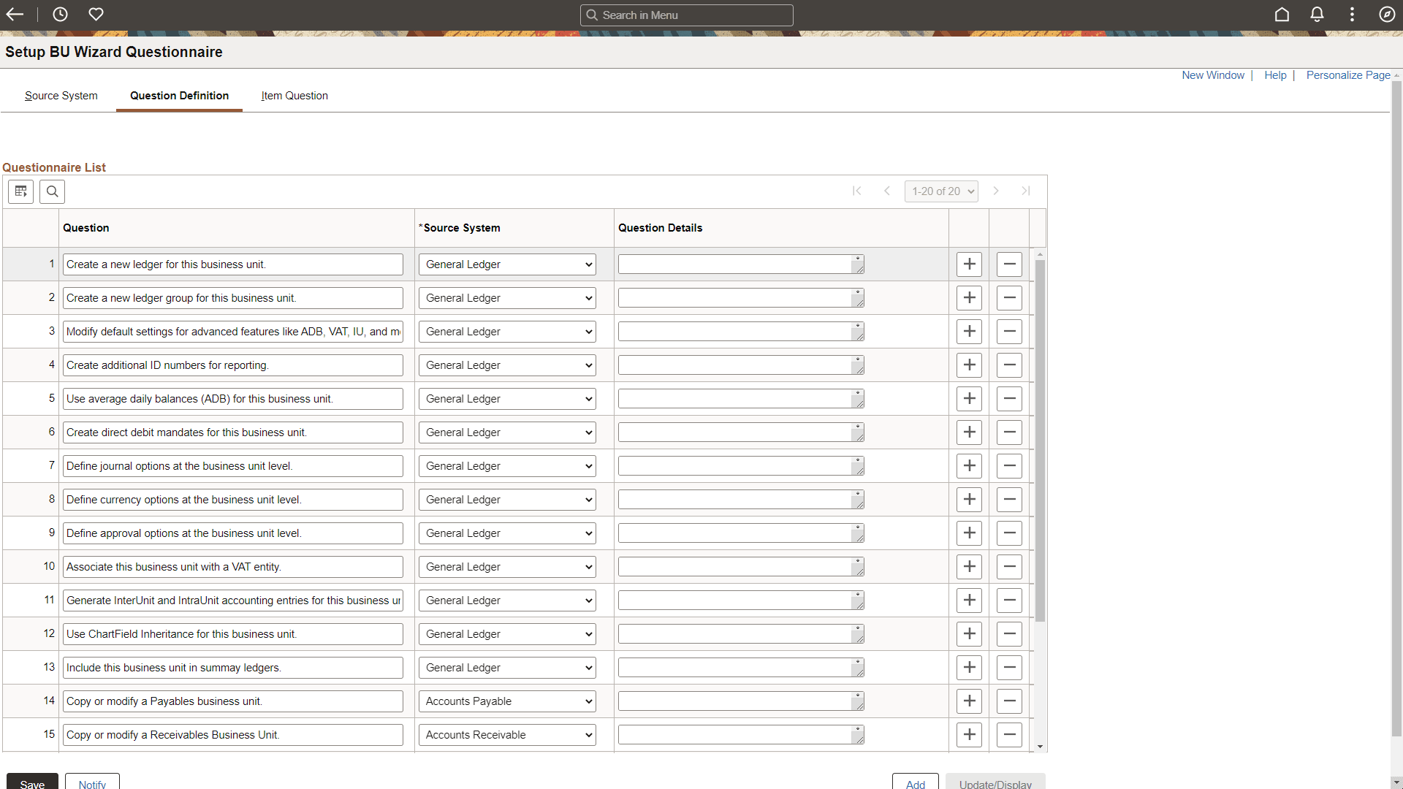The height and width of the screenshot is (789, 1403).
Task: Click the Save button
Action: tap(32, 782)
